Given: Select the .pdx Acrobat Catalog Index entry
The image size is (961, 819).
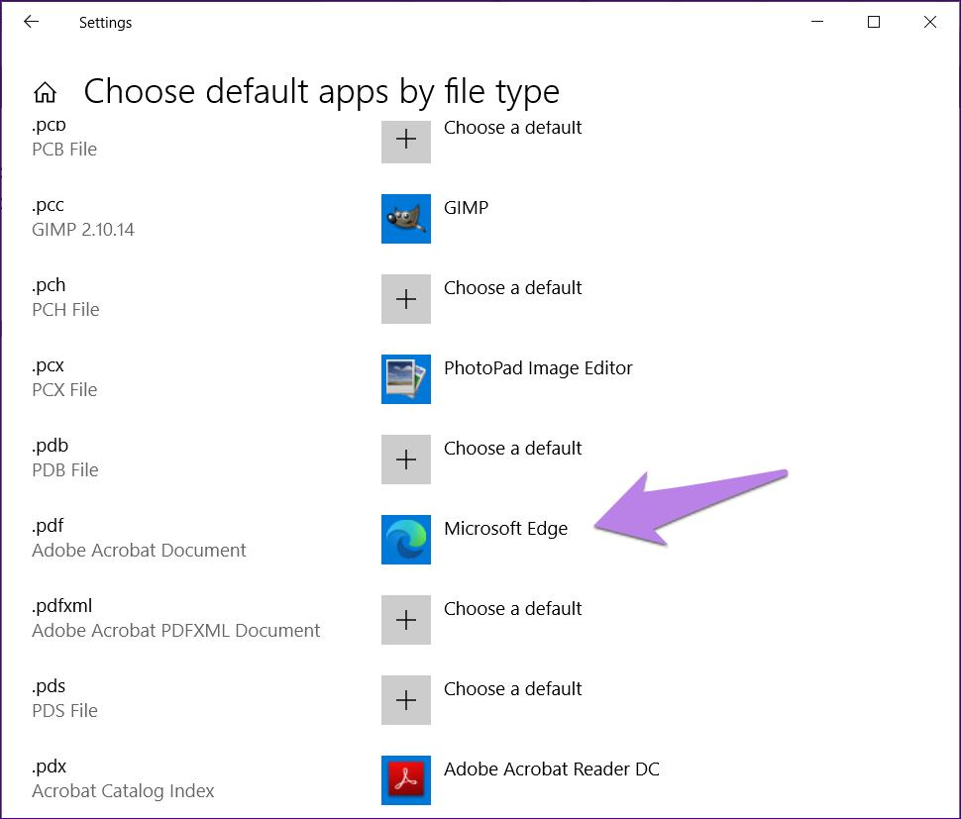Looking at the screenshot, I should click(x=123, y=777).
